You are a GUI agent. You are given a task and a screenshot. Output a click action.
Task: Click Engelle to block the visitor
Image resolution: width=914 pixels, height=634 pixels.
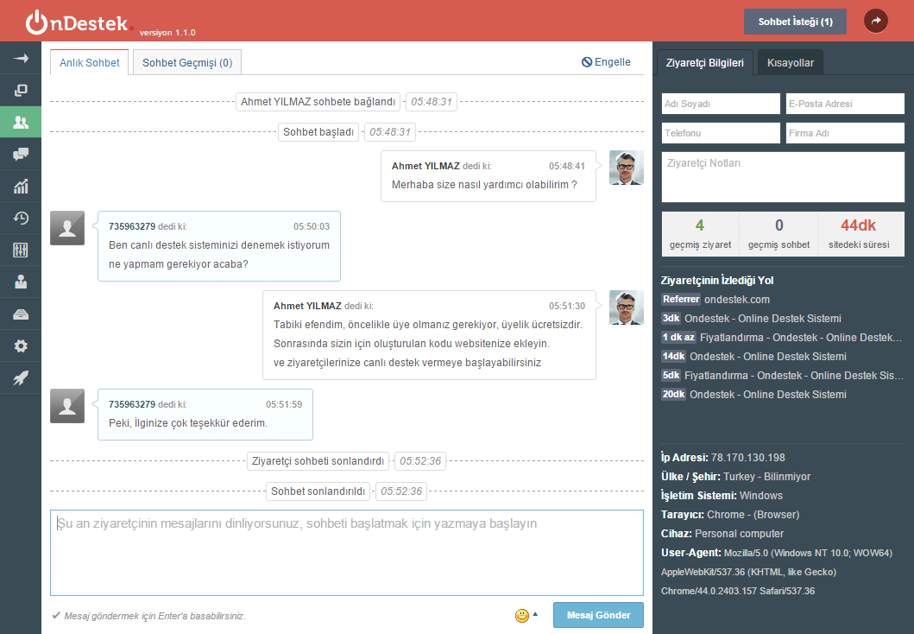pos(607,62)
